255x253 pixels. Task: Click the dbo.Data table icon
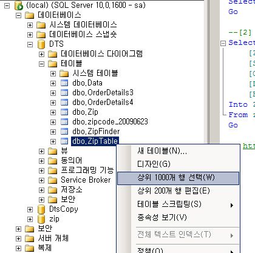[x=64, y=83]
